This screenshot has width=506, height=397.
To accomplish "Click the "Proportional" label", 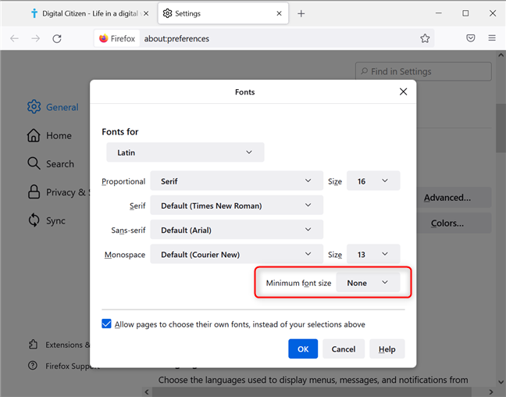I will click(123, 181).
